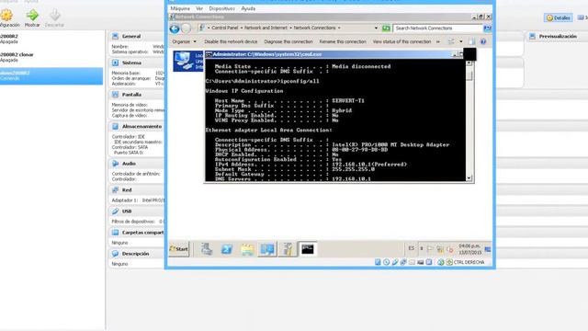
Task: Click the Detalles button in VirtualBox
Action: click(558, 17)
